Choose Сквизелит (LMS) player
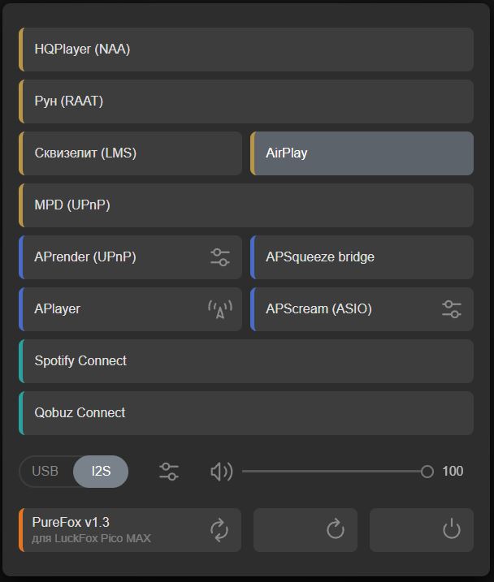The height and width of the screenshot is (582, 494). (130, 153)
